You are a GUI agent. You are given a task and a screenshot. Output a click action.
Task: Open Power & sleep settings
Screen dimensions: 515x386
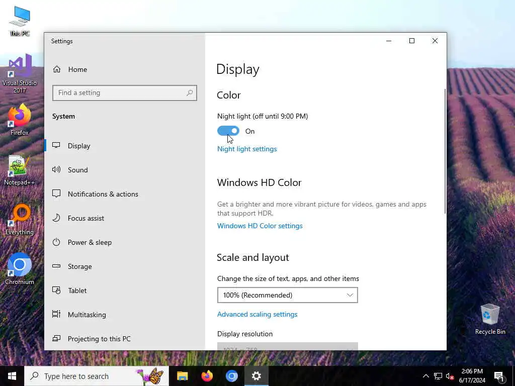pos(90,242)
